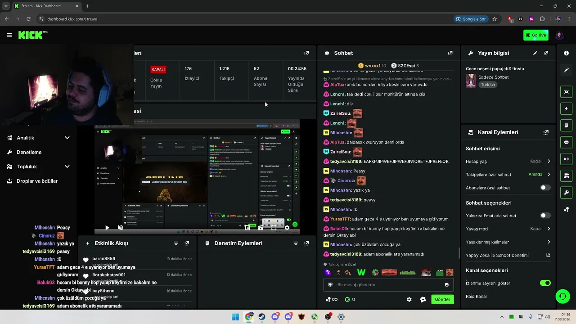The image size is (576, 324).
Task: Click the W emote in emote bar
Action: [361, 272]
